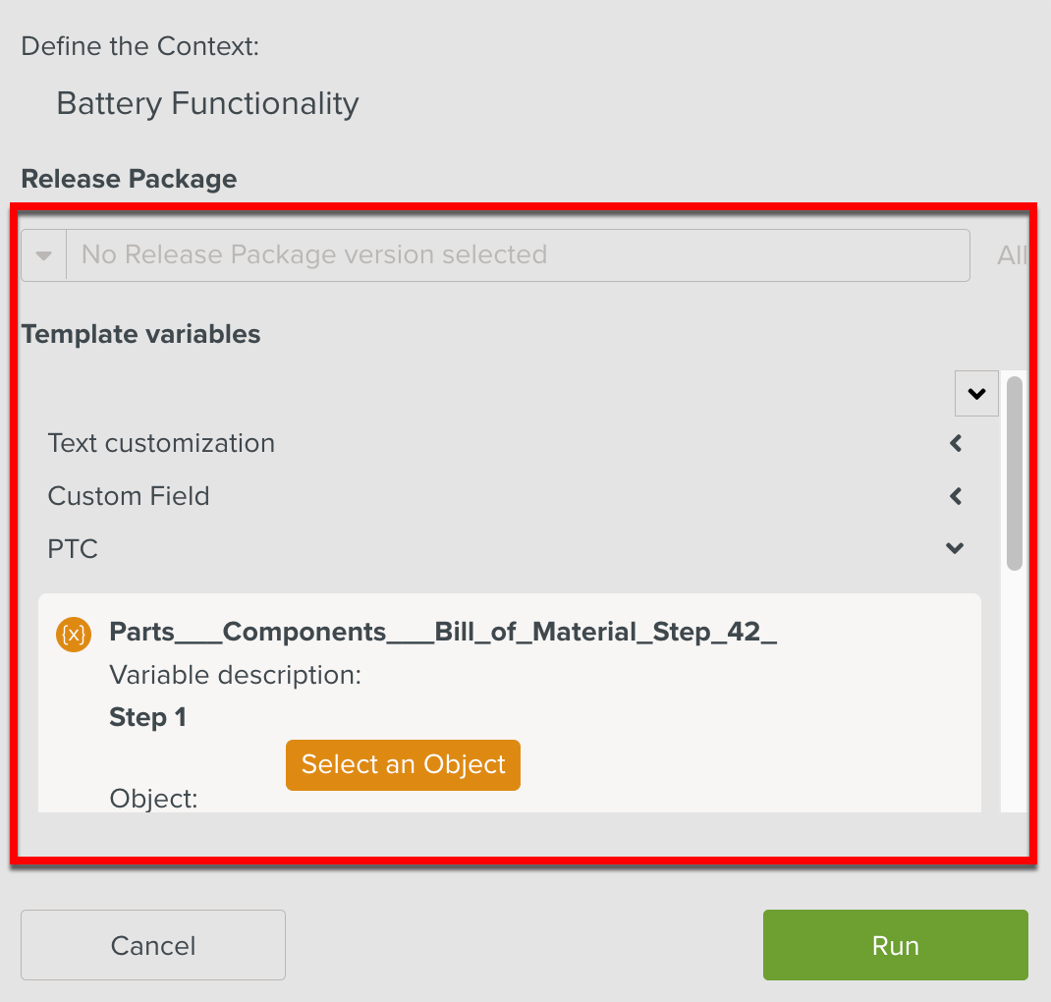Viewport: 1051px width, 1002px height.
Task: Click the Template variables heading
Action: click(140, 334)
